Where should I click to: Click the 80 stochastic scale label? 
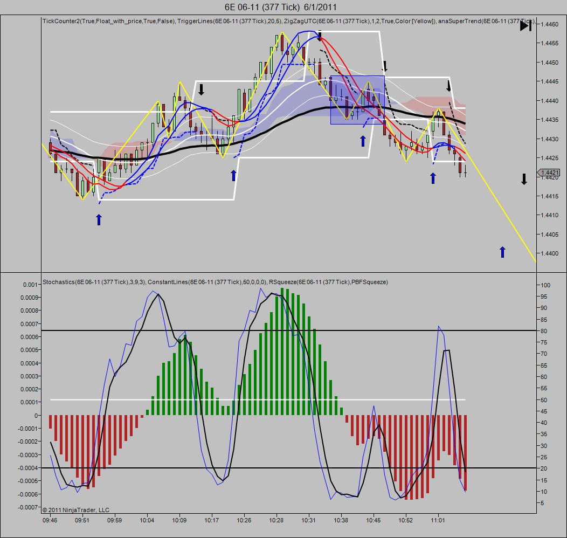pos(544,331)
